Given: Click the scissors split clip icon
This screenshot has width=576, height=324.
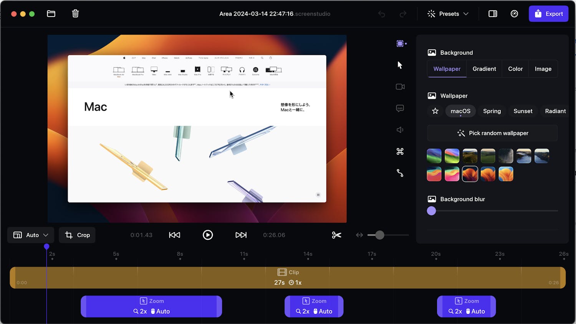Looking at the screenshot, I should [x=336, y=235].
